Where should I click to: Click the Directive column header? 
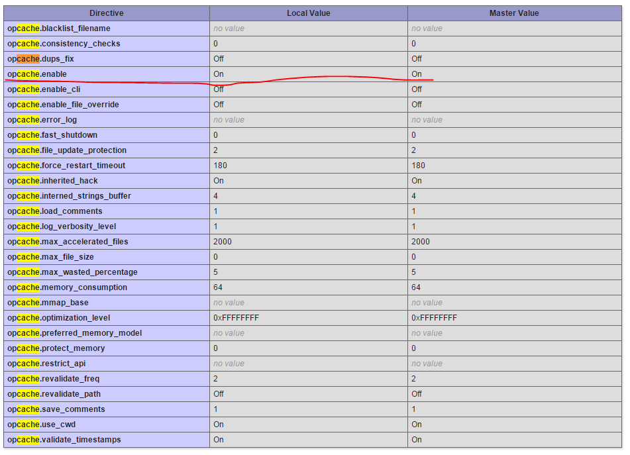tap(106, 13)
